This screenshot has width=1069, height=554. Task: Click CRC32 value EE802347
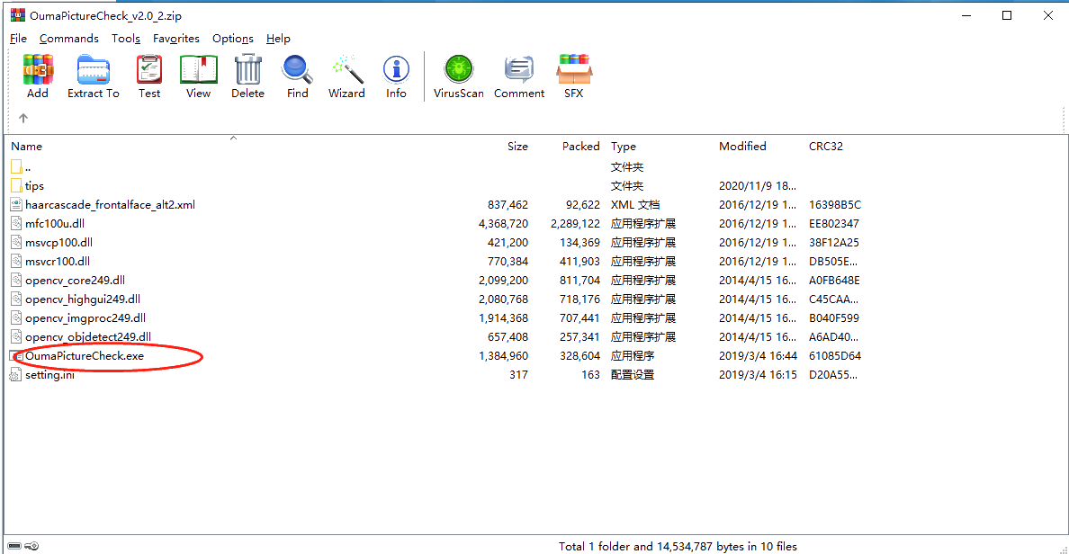point(834,224)
